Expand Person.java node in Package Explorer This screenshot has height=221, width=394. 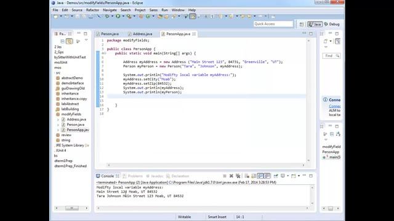(x=58, y=125)
